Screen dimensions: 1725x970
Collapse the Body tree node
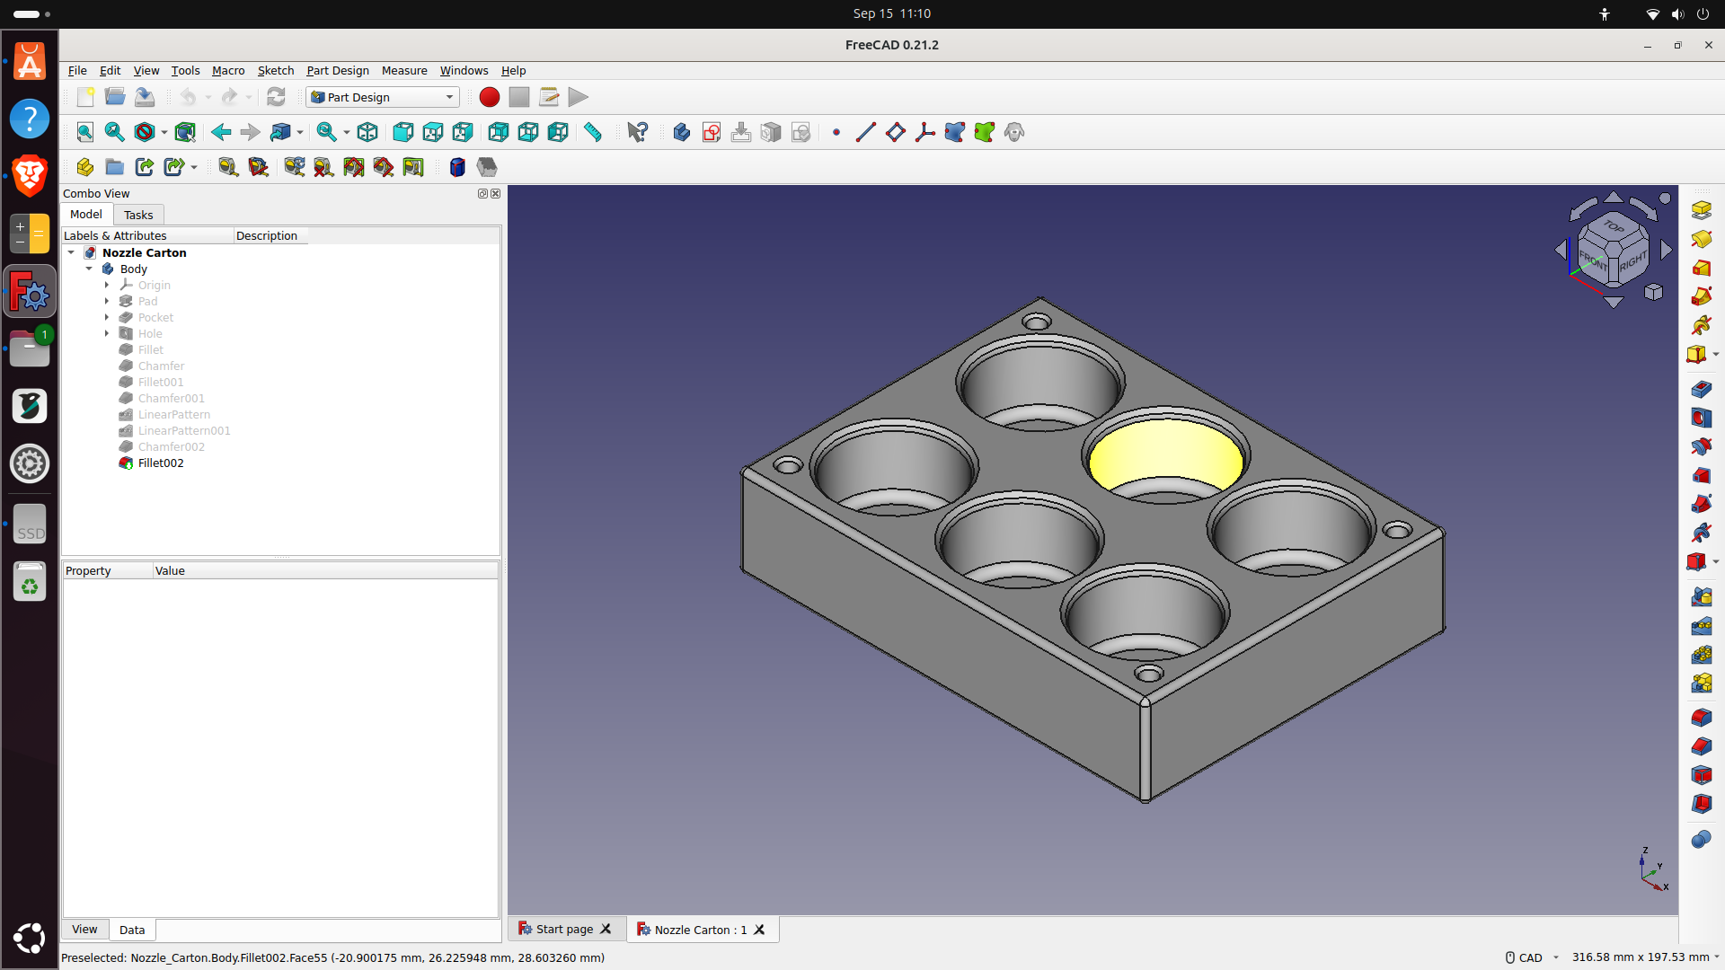point(89,269)
